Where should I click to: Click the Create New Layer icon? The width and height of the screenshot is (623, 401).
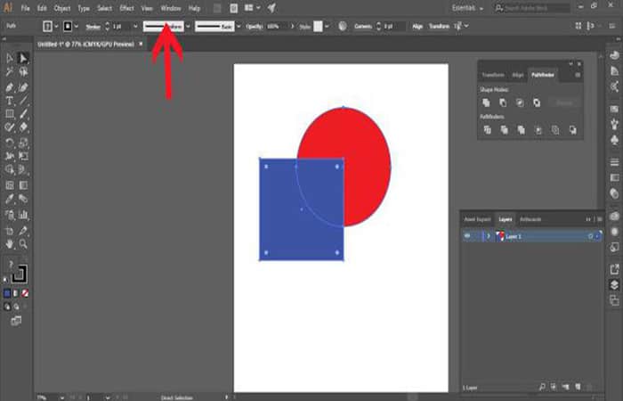coord(578,387)
